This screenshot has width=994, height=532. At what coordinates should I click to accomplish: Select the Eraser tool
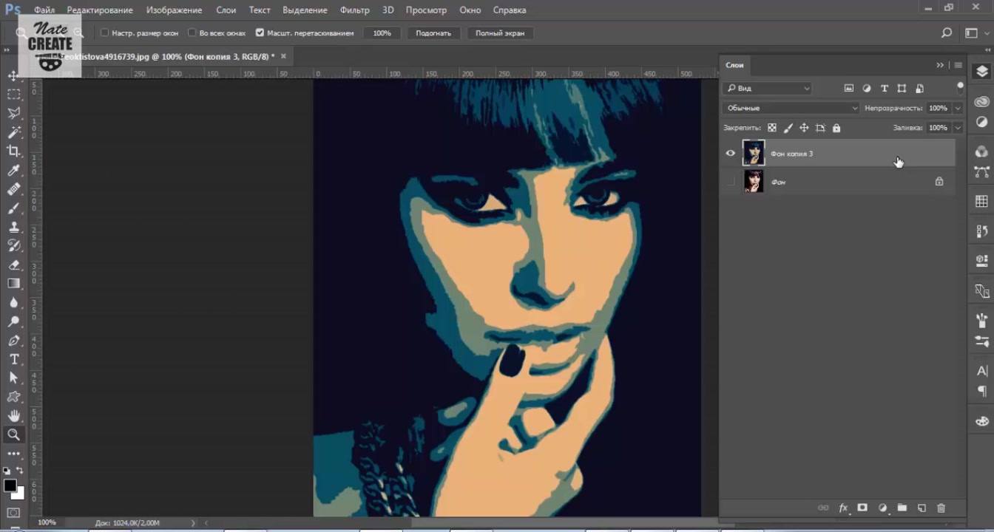click(x=14, y=265)
